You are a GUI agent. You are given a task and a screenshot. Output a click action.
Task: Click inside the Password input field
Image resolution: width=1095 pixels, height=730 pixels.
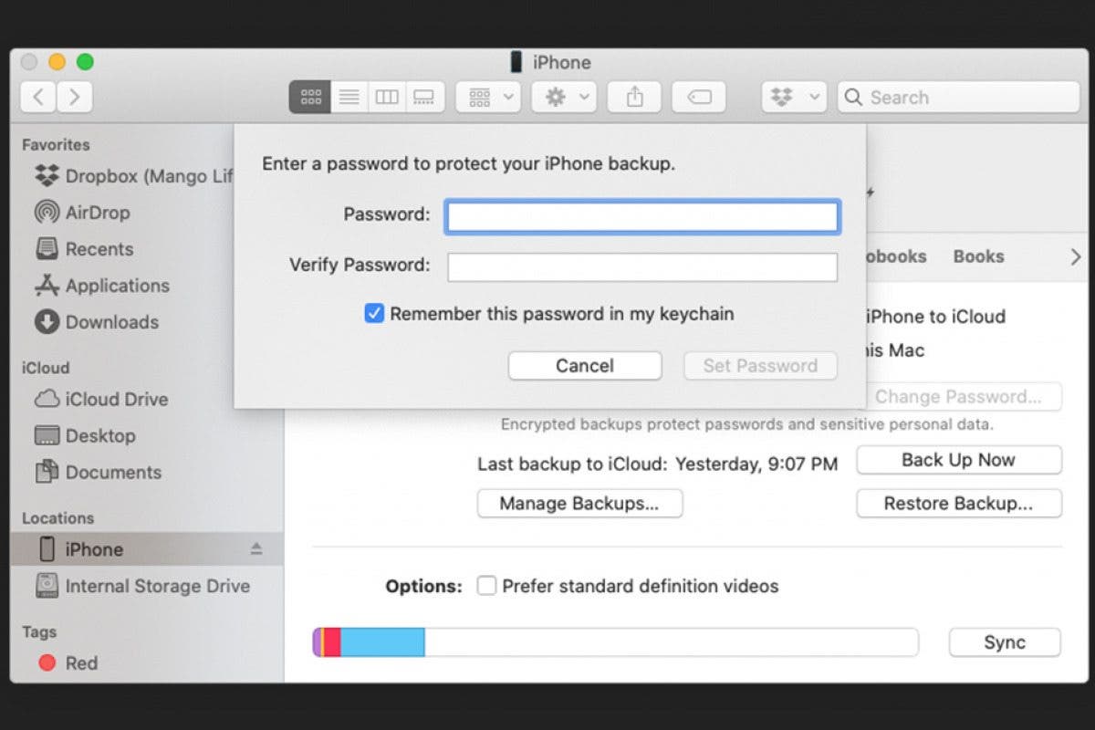[641, 216]
